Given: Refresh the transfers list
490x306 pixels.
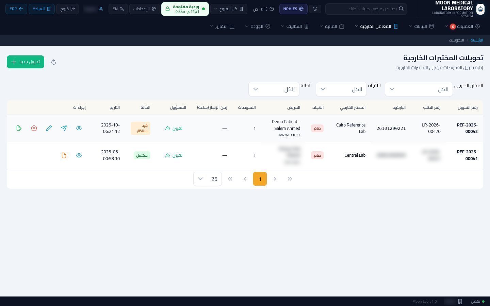Looking at the screenshot, I should pyautogui.click(x=53, y=62).
